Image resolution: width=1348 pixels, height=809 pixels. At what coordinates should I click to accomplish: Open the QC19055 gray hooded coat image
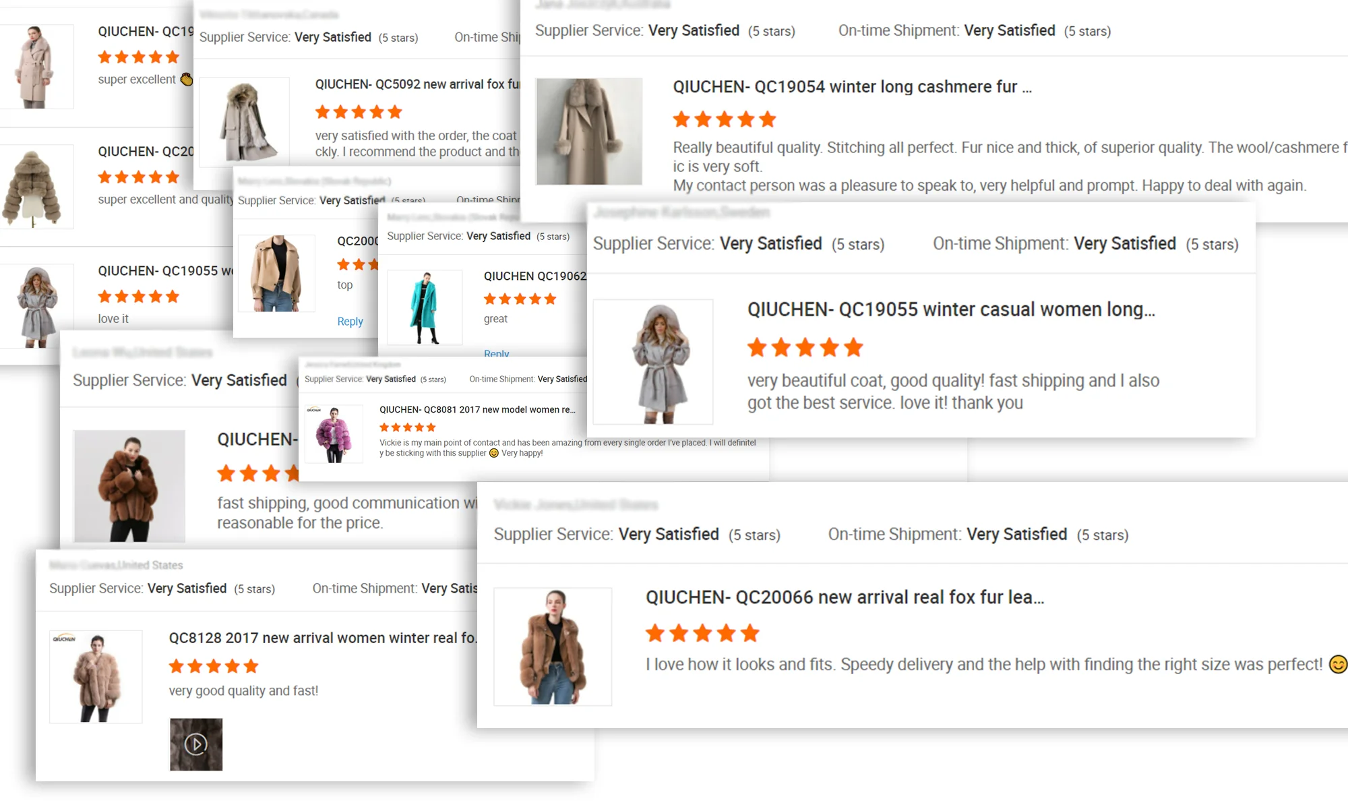pos(652,362)
